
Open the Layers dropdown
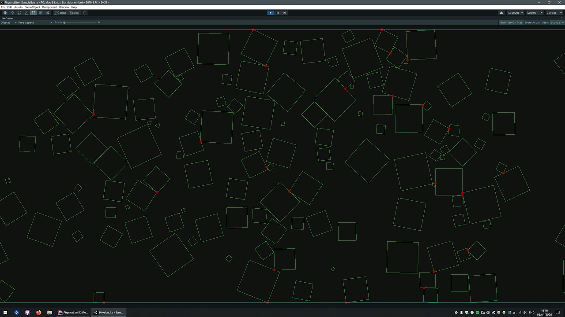[535, 13]
